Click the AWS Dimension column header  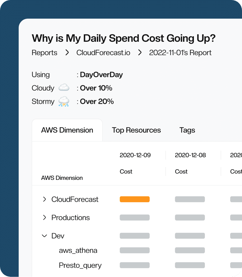point(62,178)
